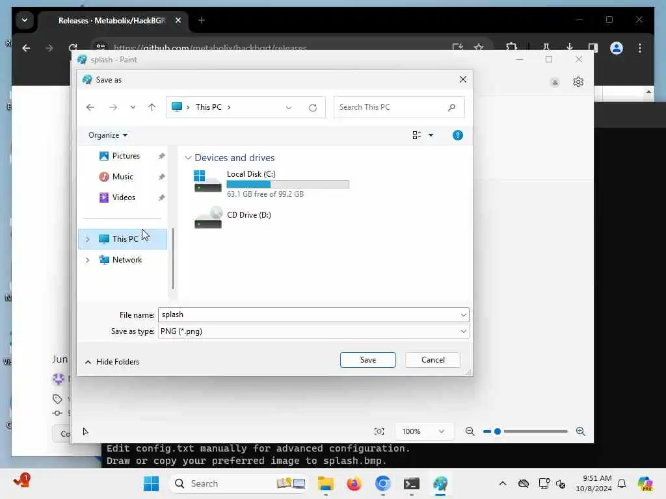The image size is (666, 499).
Task: Change view layout icon
Action: 417,135
